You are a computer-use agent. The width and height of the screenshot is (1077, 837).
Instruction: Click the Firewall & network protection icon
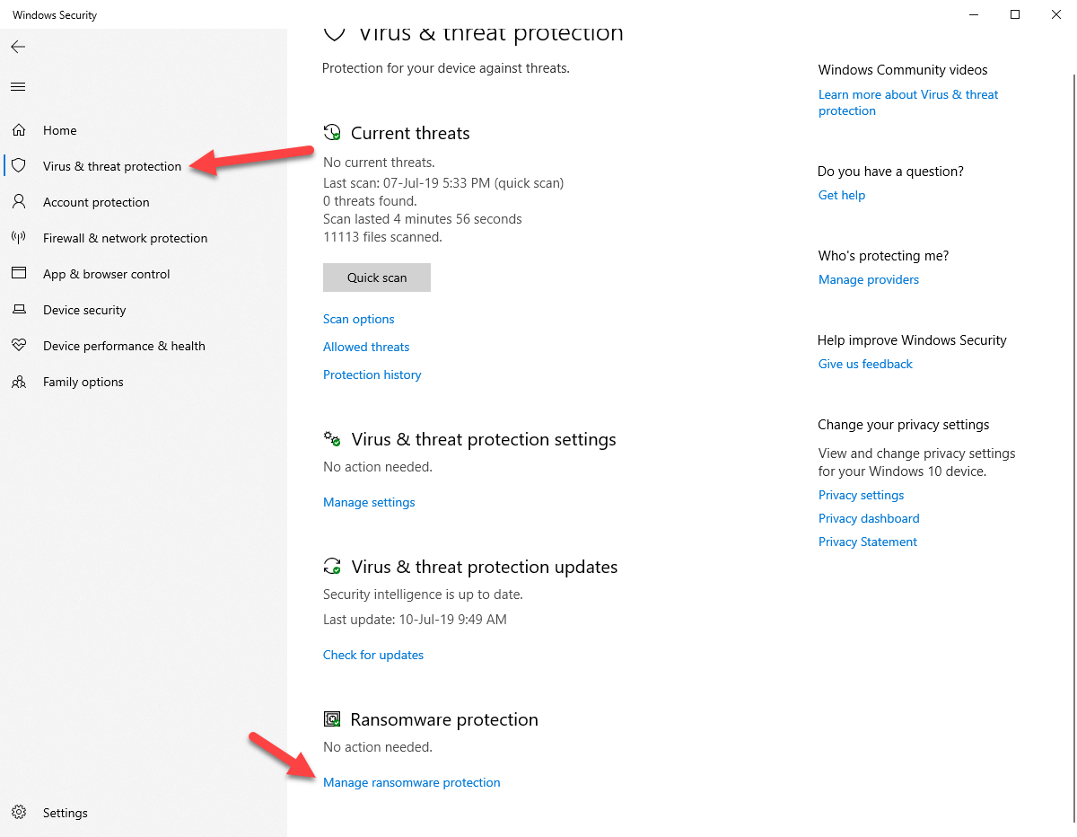click(18, 237)
